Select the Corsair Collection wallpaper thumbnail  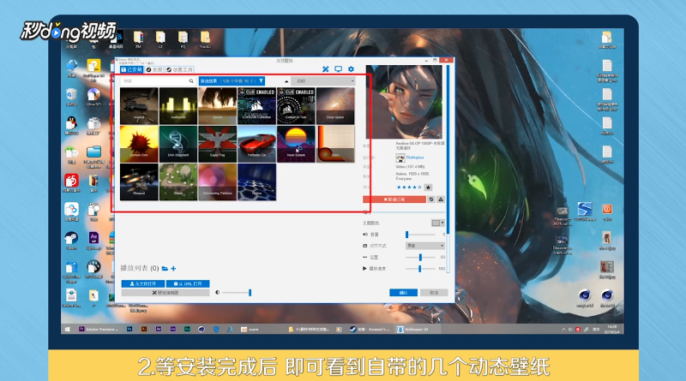point(256,105)
